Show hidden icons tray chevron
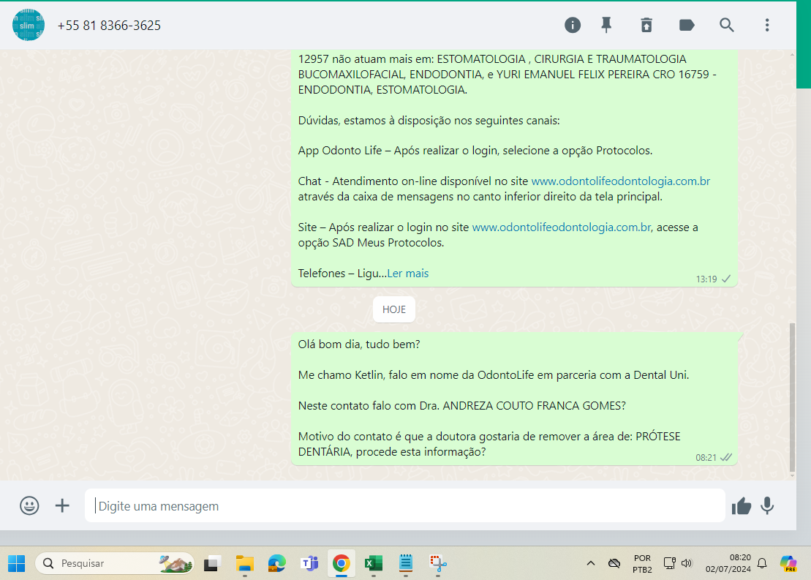The image size is (811, 580). 591,563
